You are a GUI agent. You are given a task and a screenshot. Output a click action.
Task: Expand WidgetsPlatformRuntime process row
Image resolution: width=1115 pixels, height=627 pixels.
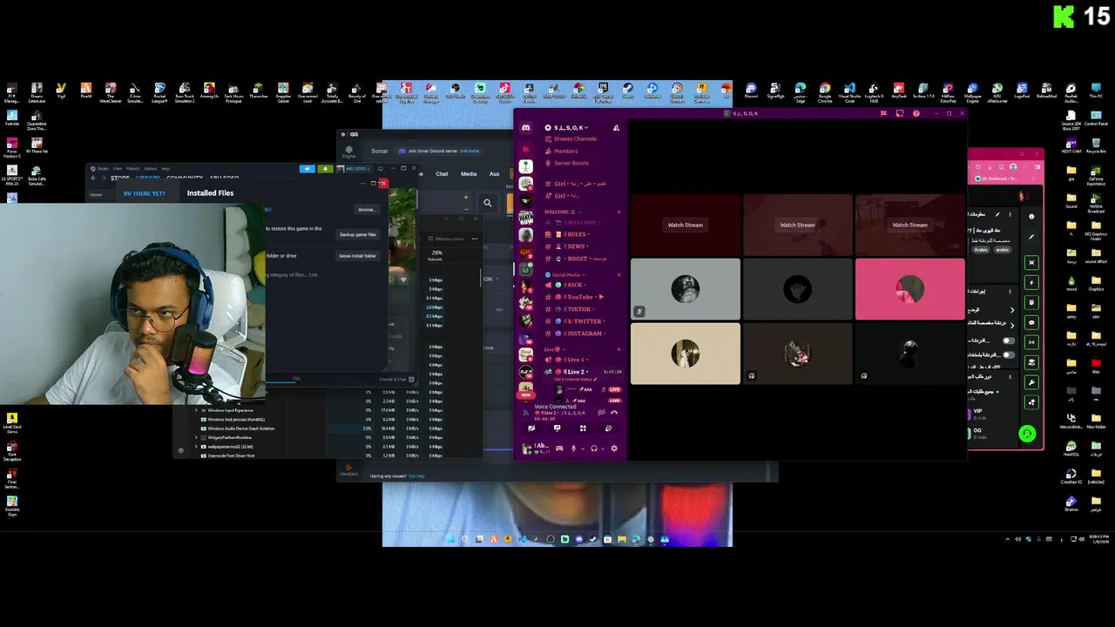click(x=196, y=437)
